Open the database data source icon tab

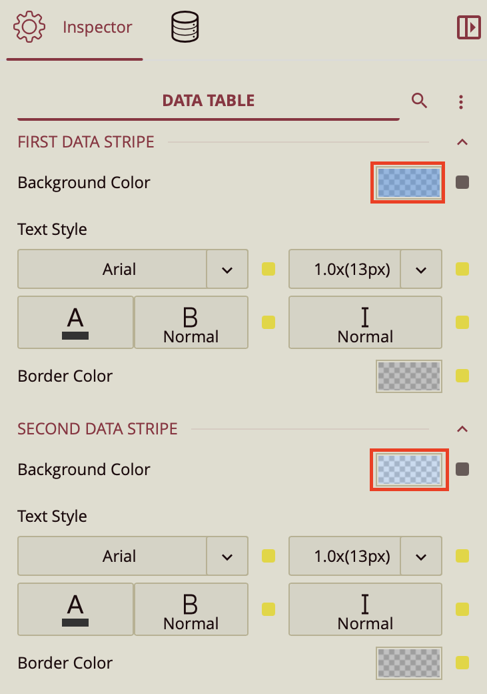185,28
